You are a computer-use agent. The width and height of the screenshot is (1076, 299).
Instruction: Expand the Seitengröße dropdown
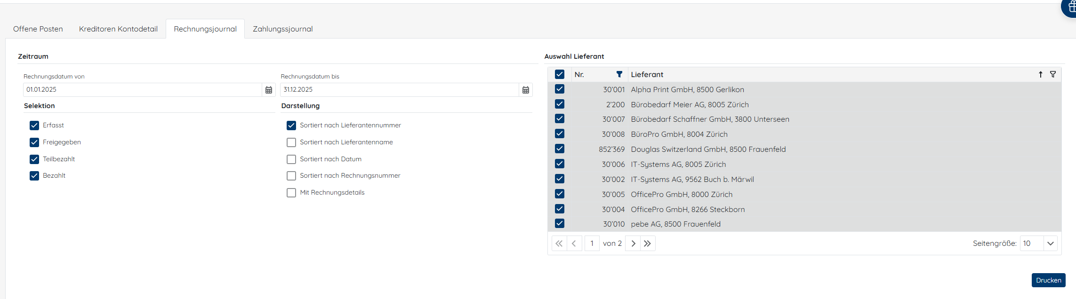1050,244
